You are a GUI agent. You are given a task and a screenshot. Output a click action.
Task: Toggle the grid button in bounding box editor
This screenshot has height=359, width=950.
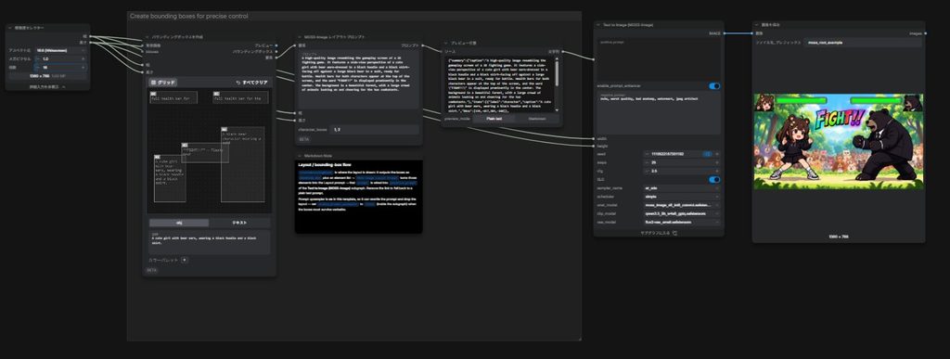pyautogui.click(x=163, y=83)
